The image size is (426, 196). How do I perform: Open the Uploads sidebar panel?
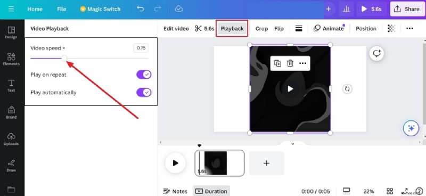(x=11, y=139)
